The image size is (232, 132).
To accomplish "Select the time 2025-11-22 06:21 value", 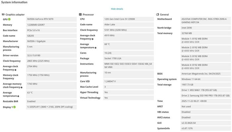I will point(206,101).
